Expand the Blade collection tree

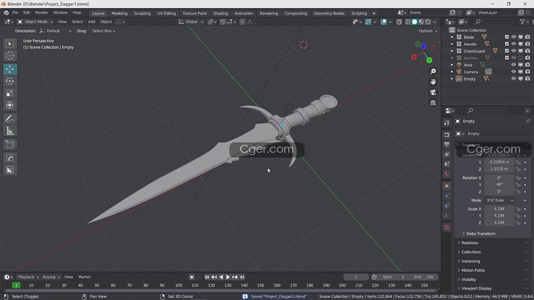point(452,37)
